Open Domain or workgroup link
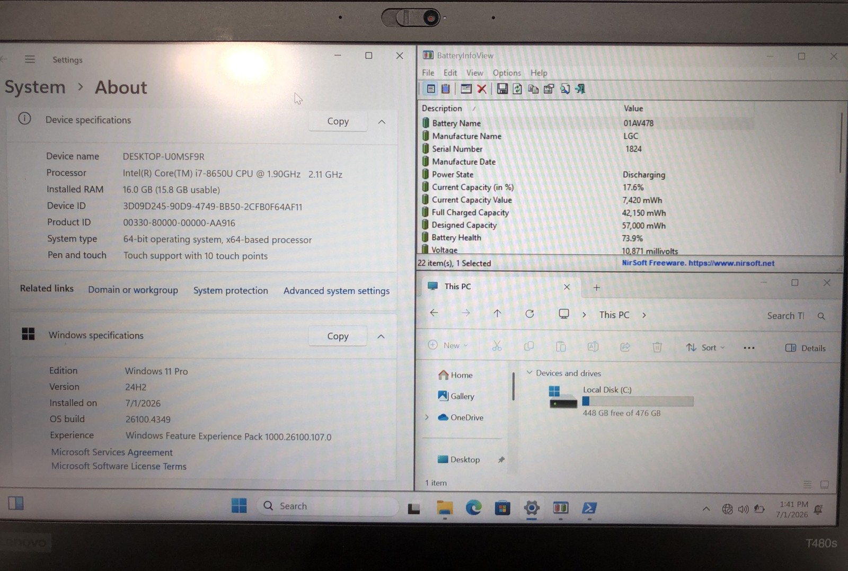Viewport: 848px width, 571px height. pyautogui.click(x=133, y=290)
